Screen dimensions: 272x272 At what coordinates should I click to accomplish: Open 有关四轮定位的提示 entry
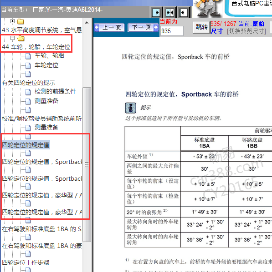(x=29, y=83)
